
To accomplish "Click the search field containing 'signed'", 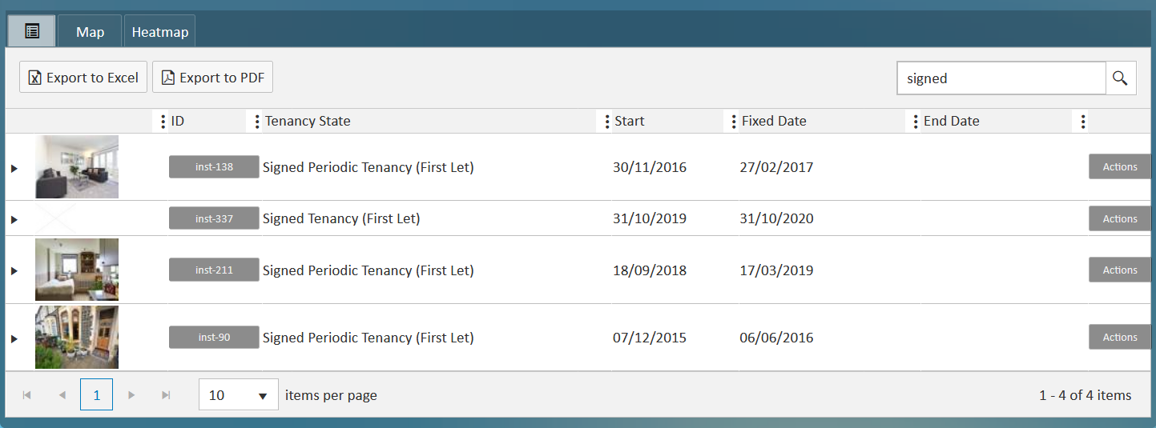I will [x=1001, y=78].
